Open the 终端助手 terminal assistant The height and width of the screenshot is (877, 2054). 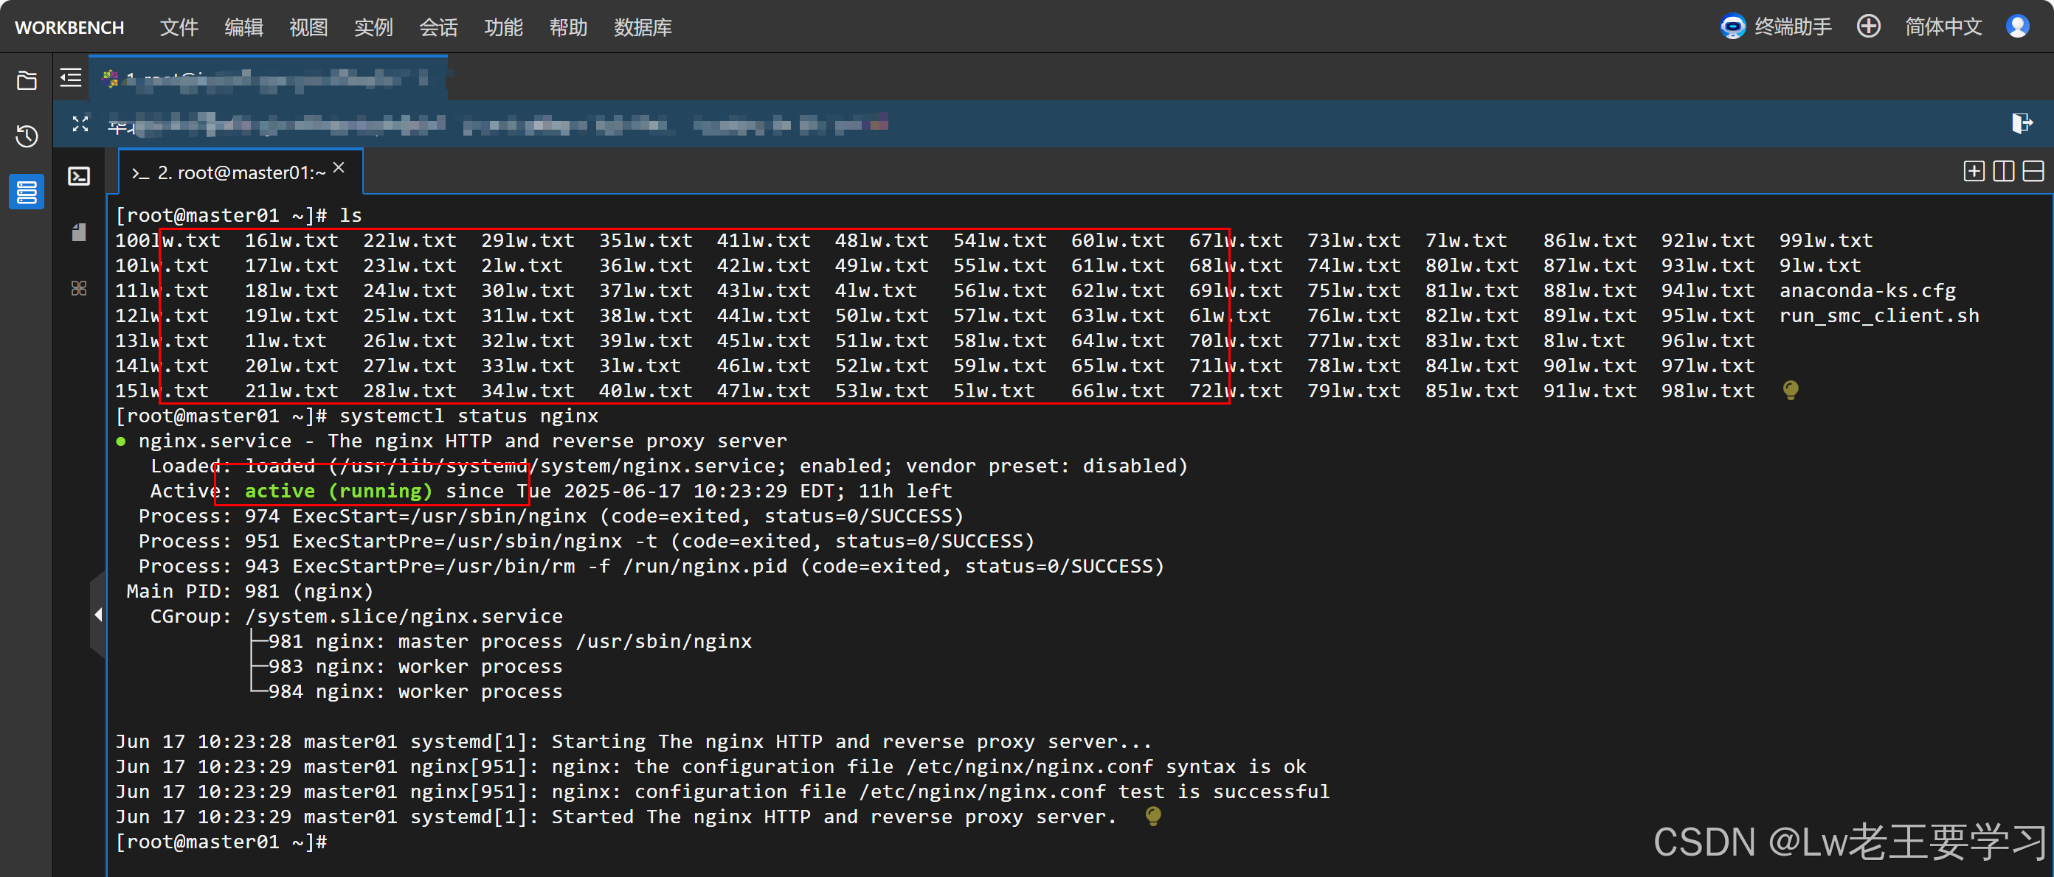click(x=1775, y=27)
